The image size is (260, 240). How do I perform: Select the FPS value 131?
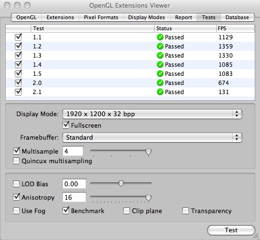click(x=224, y=92)
